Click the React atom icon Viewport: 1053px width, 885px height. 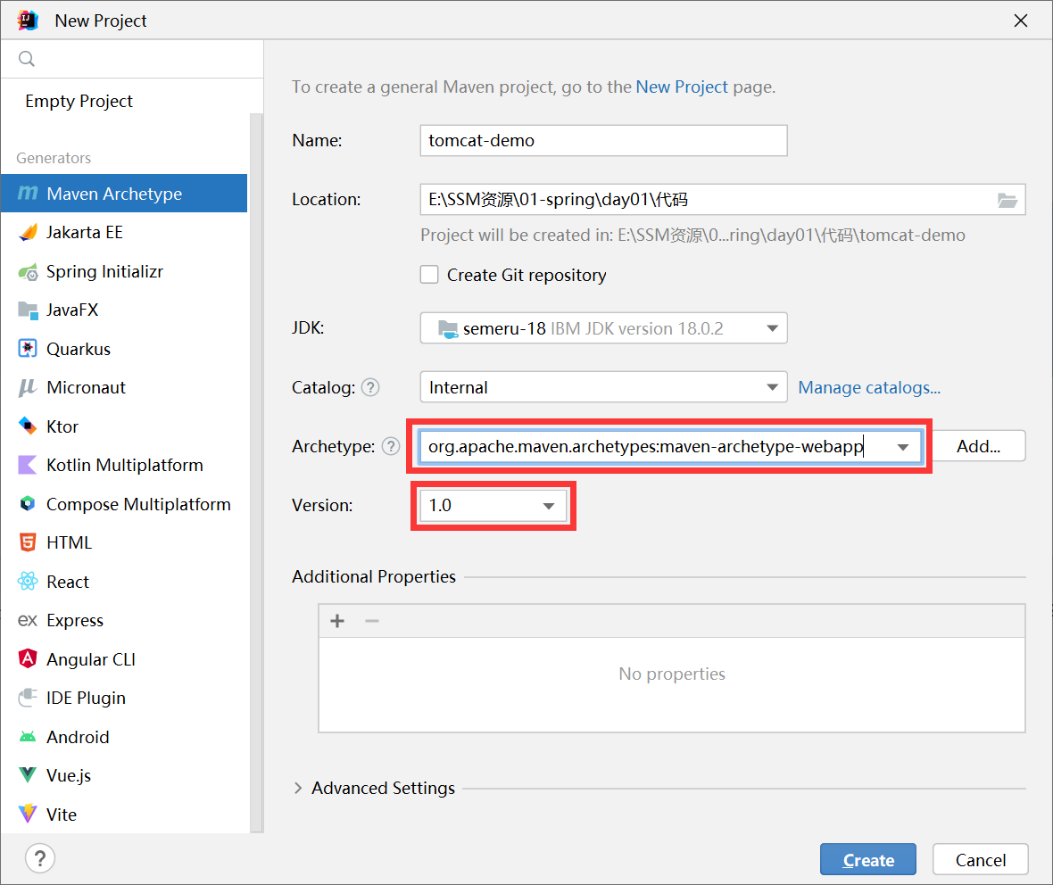click(28, 582)
